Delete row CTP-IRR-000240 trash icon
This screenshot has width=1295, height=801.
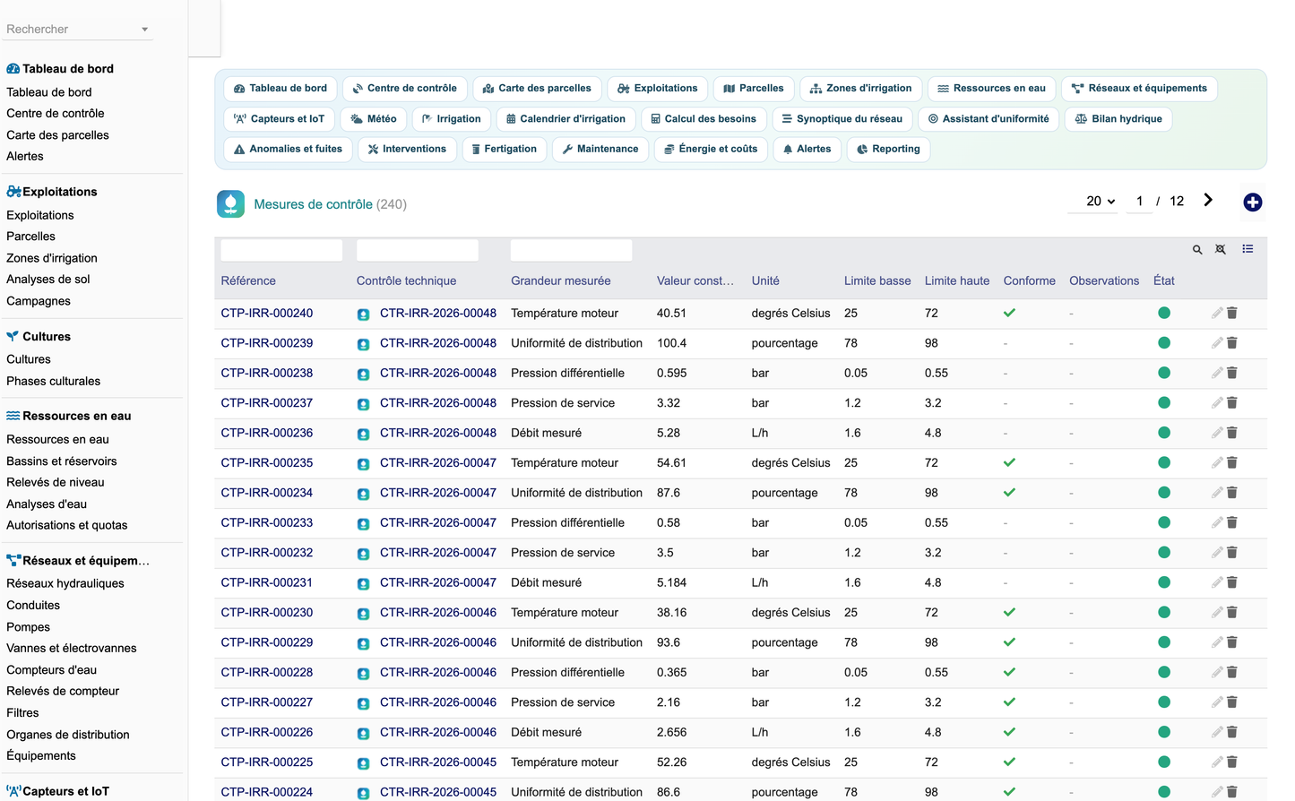click(x=1232, y=313)
